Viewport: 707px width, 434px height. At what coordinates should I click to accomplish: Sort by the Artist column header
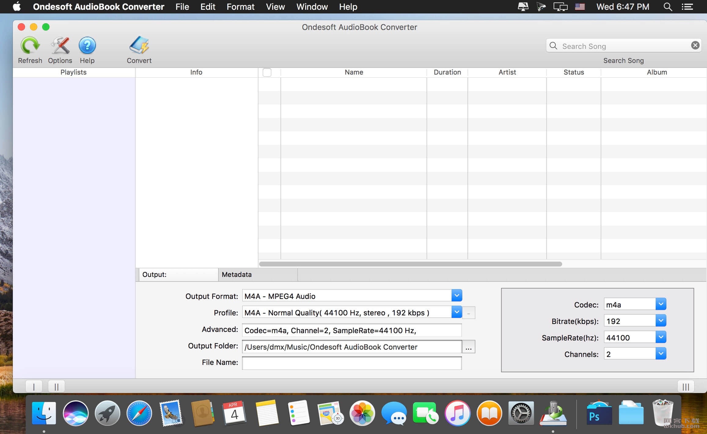pyautogui.click(x=507, y=72)
